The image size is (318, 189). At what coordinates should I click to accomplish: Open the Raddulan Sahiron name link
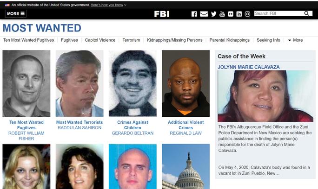coord(79,128)
